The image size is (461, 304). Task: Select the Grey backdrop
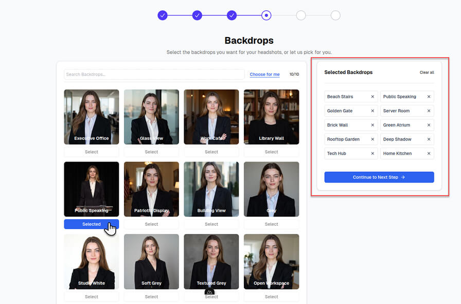tap(272, 224)
